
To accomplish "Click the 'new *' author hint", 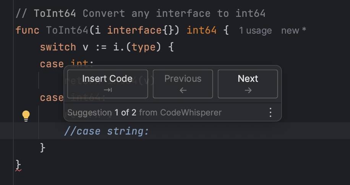I will 294,31.
